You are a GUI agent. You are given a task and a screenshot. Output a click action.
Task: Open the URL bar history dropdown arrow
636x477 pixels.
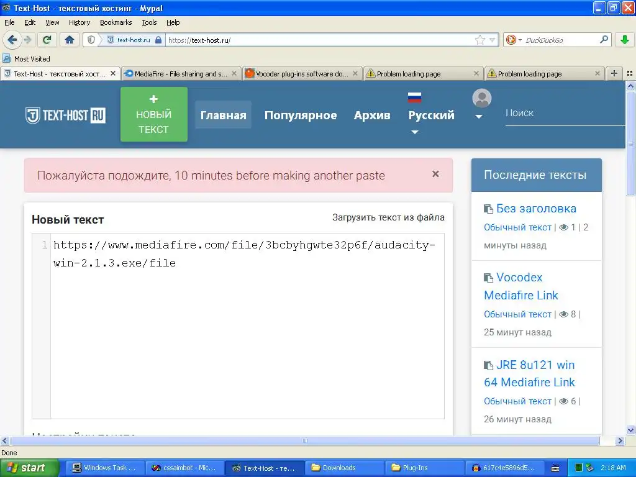pos(492,40)
